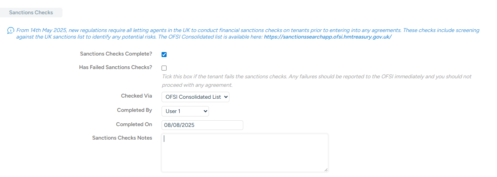Screen dimensions: 497x177
Task: Click the 'Completed On' field label
Action: tap(134, 125)
